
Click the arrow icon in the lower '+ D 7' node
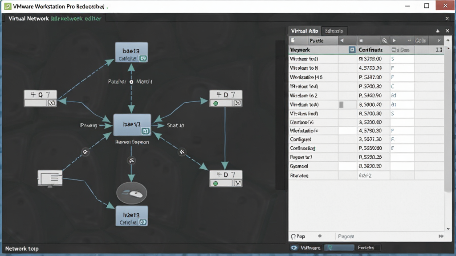[x=238, y=183]
